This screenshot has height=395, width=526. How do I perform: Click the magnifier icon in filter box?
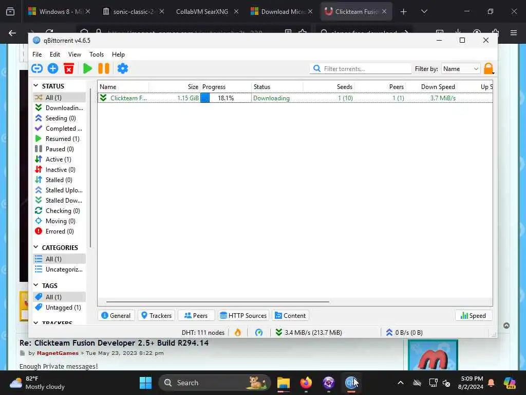click(x=316, y=68)
